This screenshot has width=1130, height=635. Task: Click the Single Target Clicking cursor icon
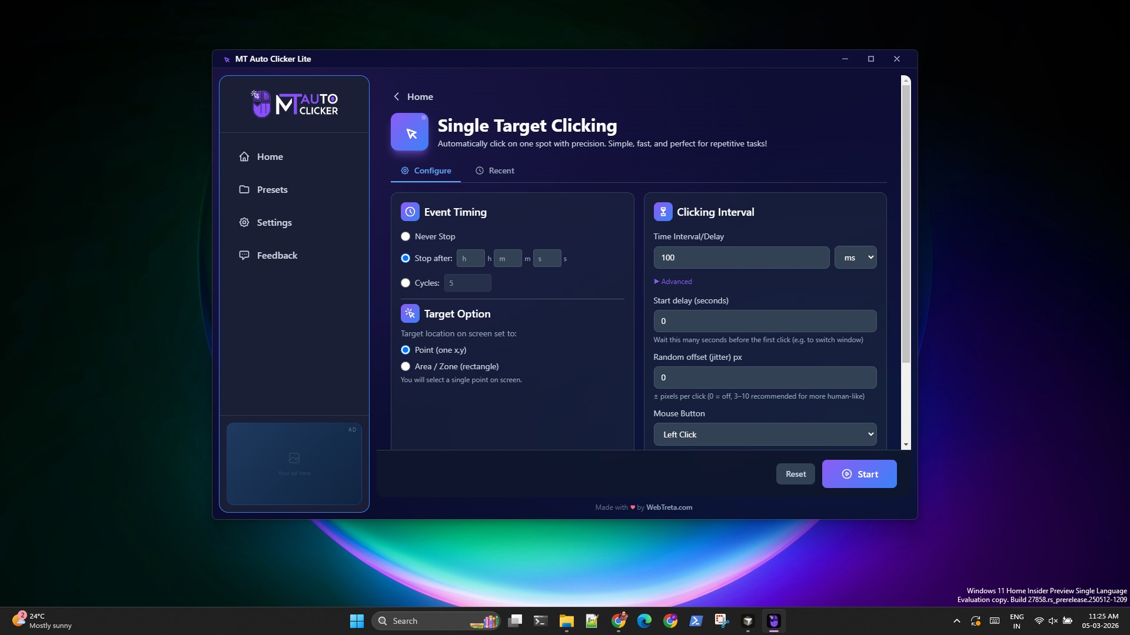tap(410, 132)
